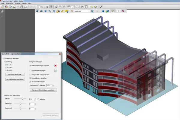Viewport: 180px width, 120px height.
Task: Click the print icon in the toolbar
Action: click(x=21, y=6)
